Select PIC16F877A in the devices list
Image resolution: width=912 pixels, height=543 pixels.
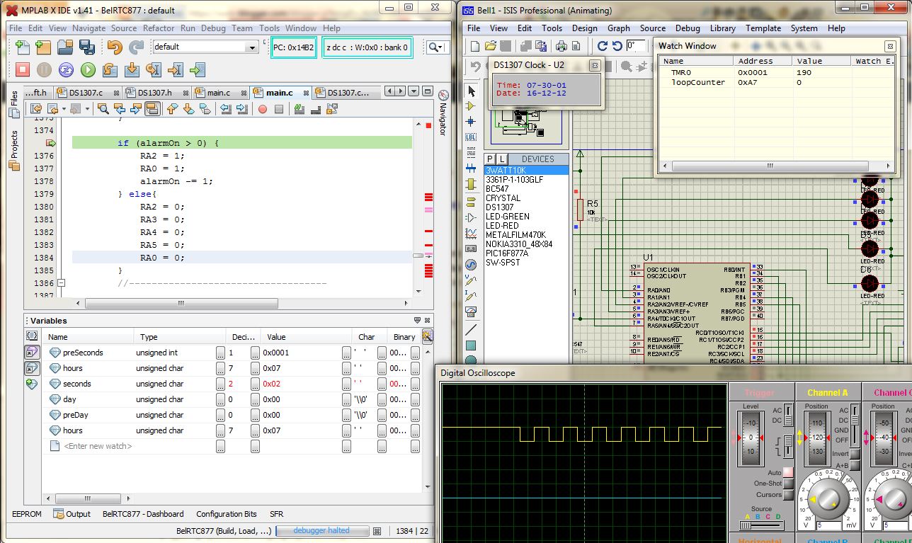(x=506, y=253)
